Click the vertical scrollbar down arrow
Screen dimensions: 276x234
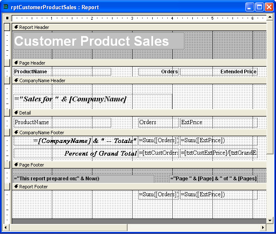point(270,220)
